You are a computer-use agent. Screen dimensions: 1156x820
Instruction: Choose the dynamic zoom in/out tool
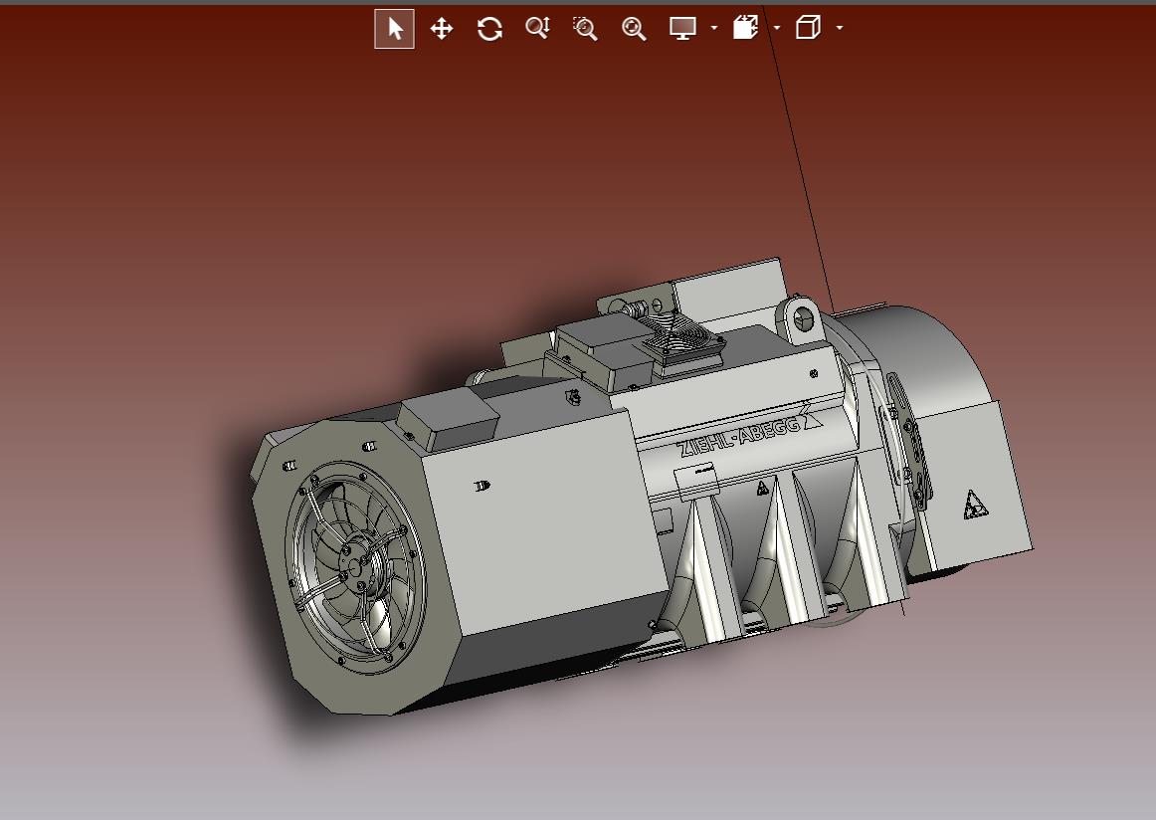537,29
